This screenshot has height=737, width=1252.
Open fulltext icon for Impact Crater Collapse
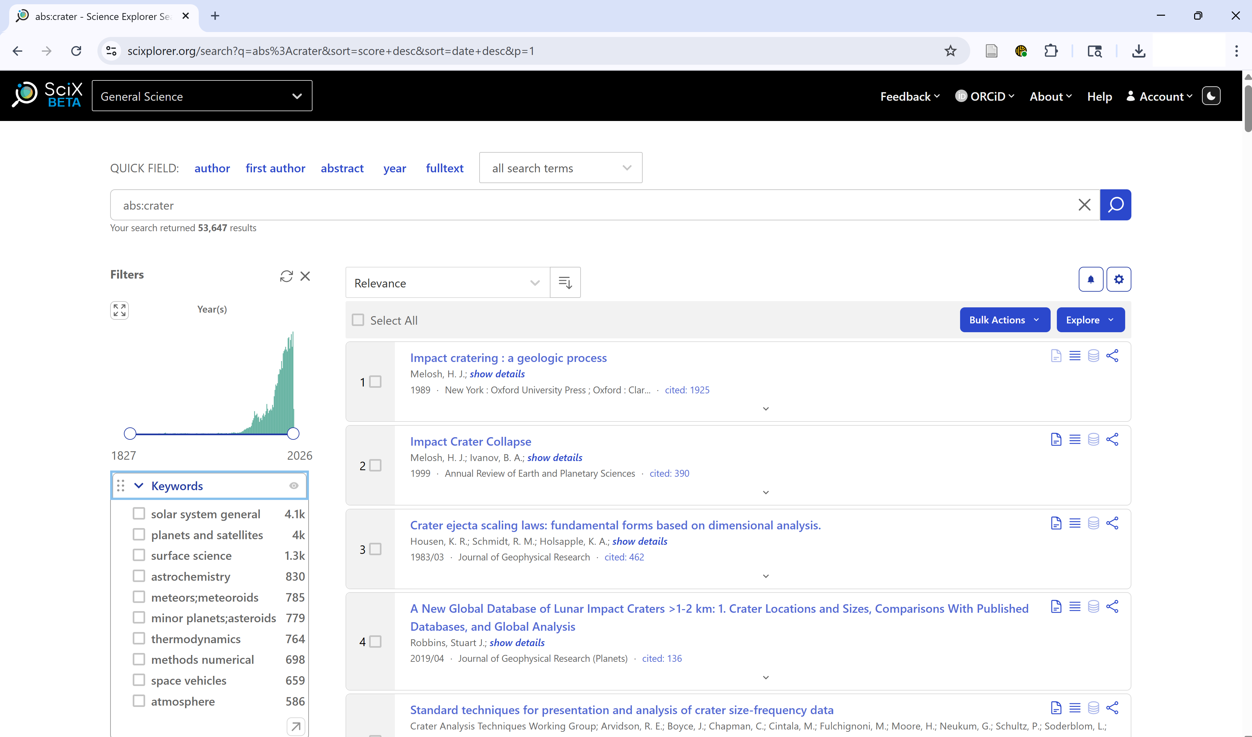(x=1056, y=439)
